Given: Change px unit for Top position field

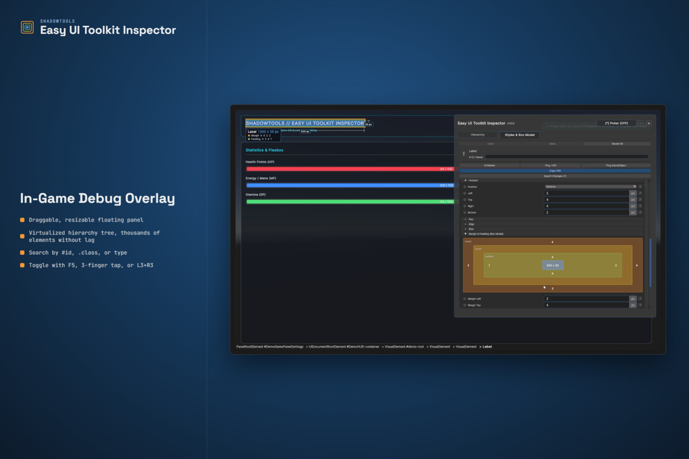Looking at the screenshot, I should coord(633,200).
